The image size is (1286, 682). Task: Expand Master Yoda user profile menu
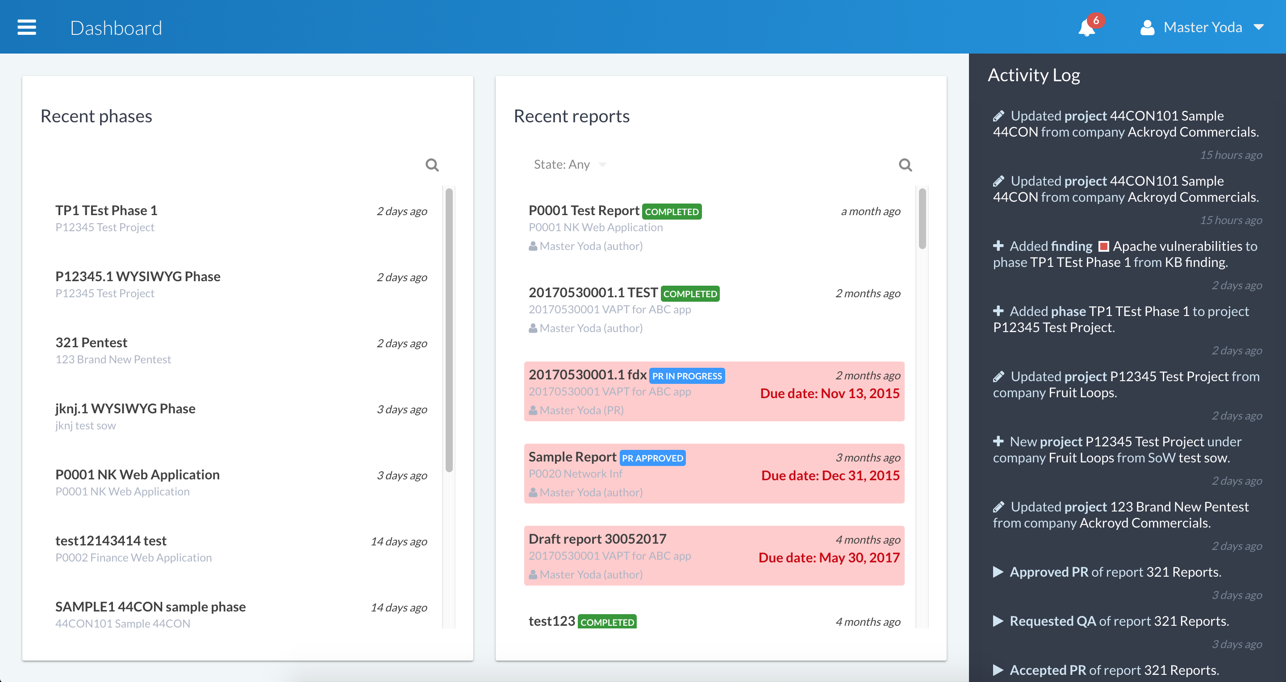pos(1267,26)
